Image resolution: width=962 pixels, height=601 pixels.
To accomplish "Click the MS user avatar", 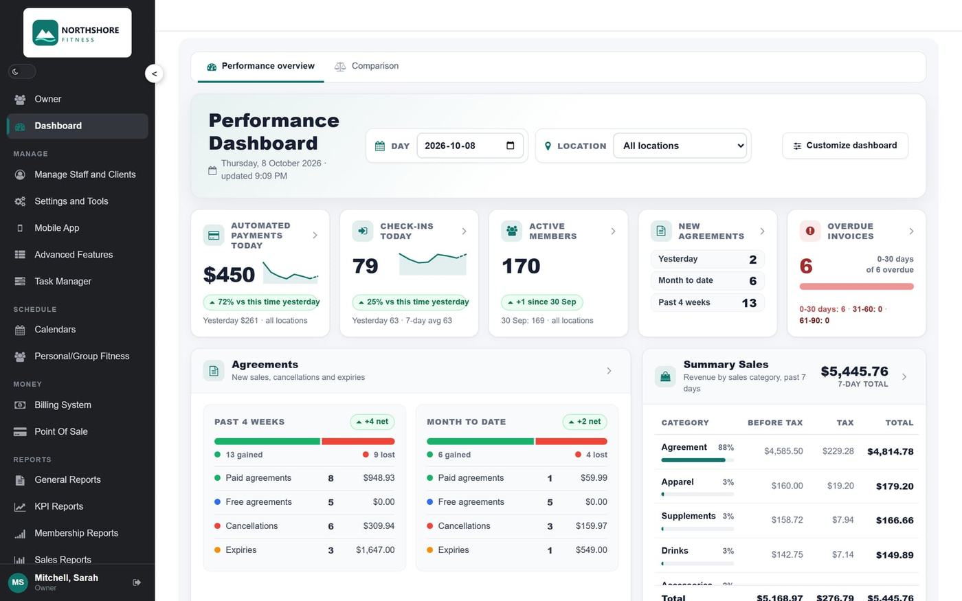I will [x=18, y=582].
